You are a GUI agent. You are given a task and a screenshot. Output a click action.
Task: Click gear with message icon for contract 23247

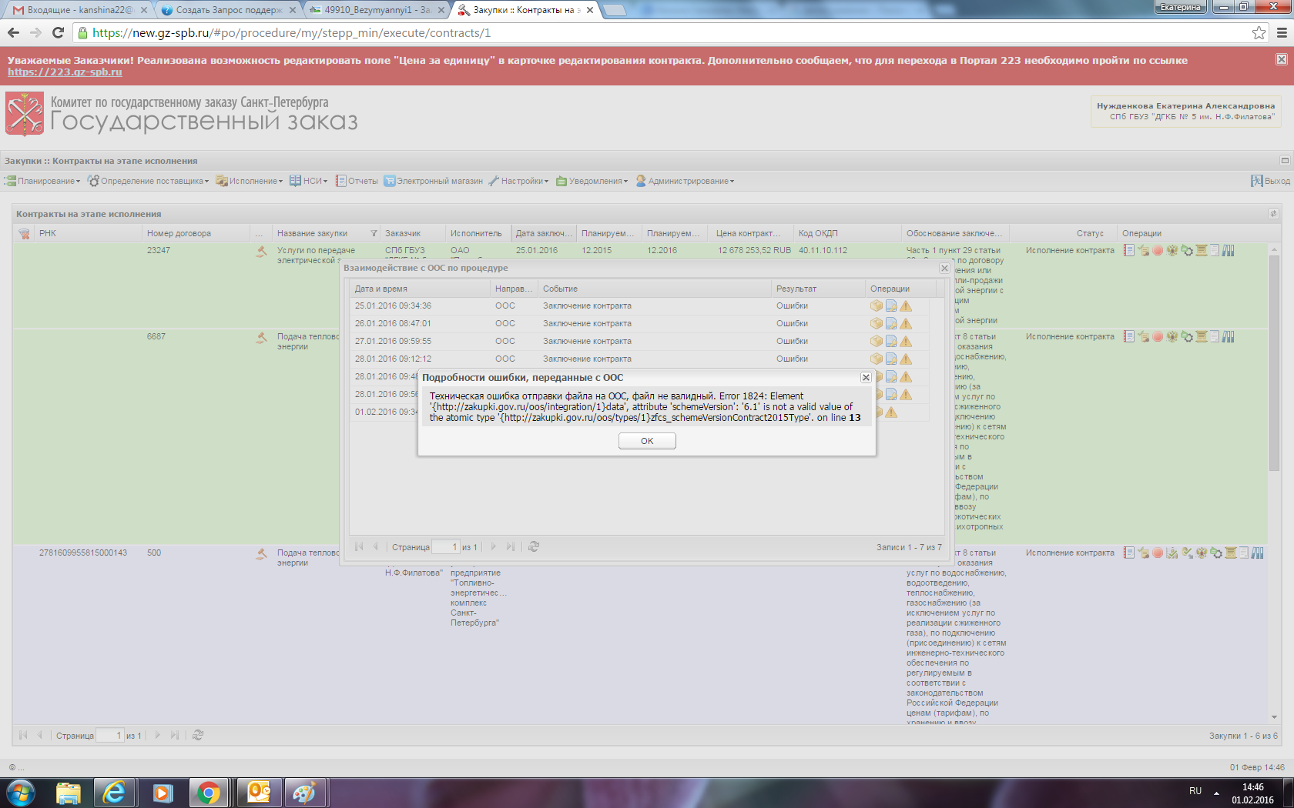1187,250
